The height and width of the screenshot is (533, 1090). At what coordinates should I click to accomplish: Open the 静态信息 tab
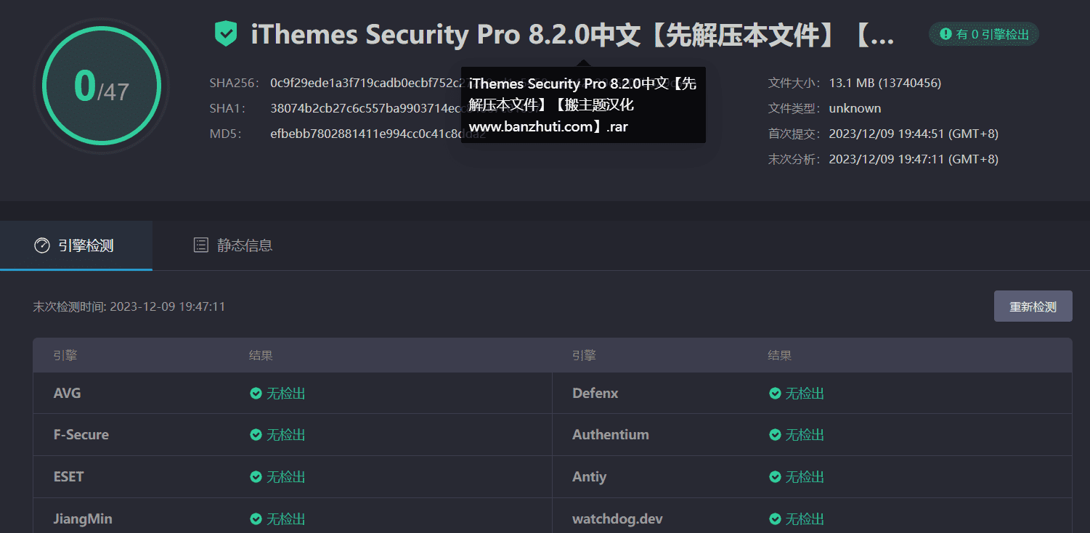[x=233, y=245]
